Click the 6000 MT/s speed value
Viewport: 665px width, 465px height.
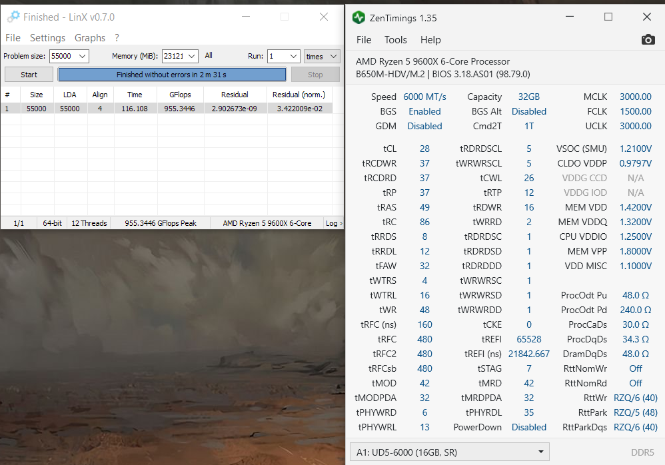(x=424, y=97)
